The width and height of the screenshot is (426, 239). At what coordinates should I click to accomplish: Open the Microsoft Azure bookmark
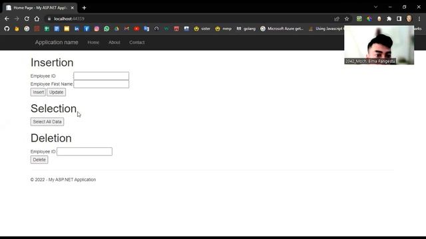282,29
